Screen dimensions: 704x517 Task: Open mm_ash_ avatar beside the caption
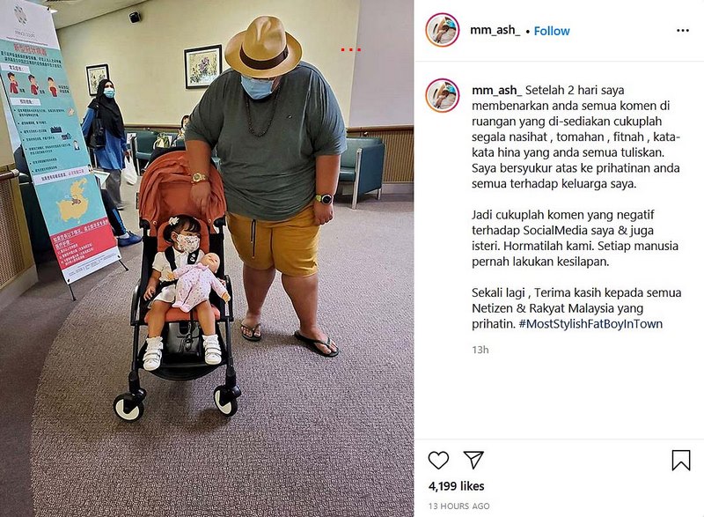tap(443, 95)
